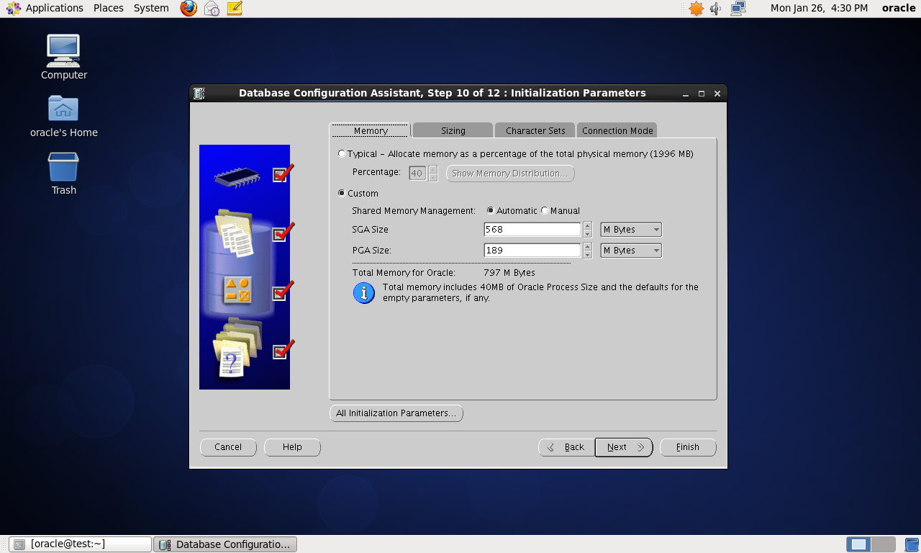Viewport: 921px width, 553px height.
Task: Switch to oracle@test terminal in taskbar
Action: (81, 544)
